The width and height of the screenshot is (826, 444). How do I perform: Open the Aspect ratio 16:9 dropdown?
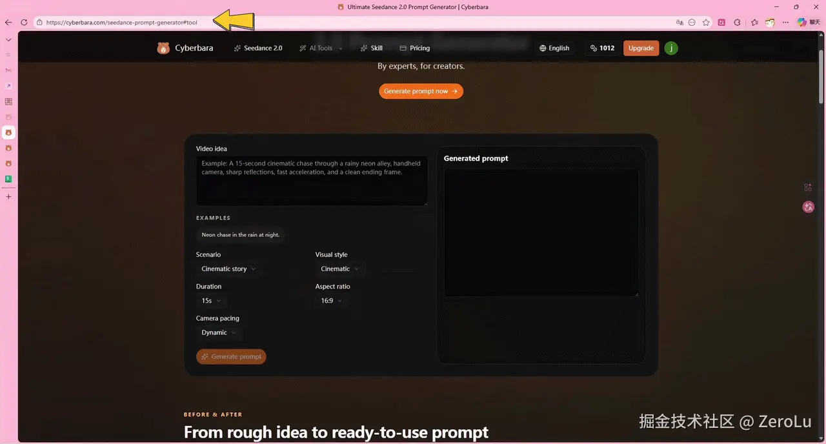point(332,301)
